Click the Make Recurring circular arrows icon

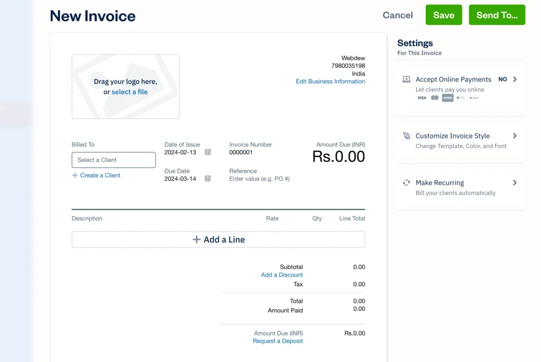coord(406,182)
